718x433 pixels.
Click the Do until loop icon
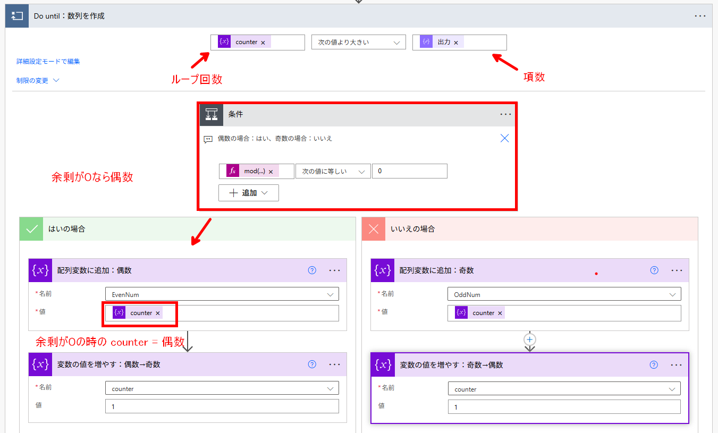[17, 16]
